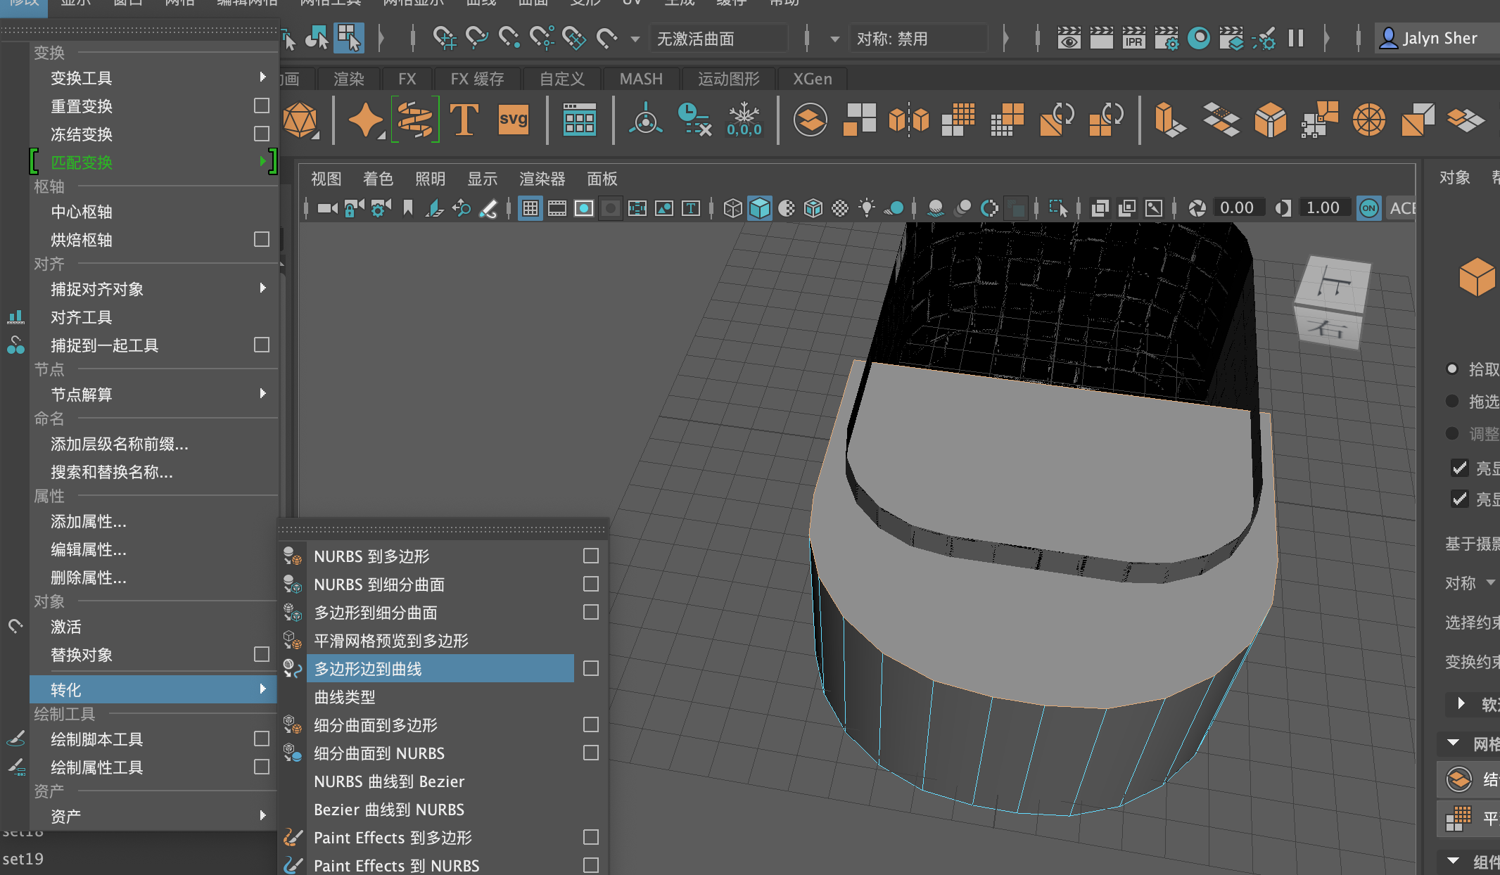
Task: Collapse the 网格 section in right panel
Action: (1454, 743)
